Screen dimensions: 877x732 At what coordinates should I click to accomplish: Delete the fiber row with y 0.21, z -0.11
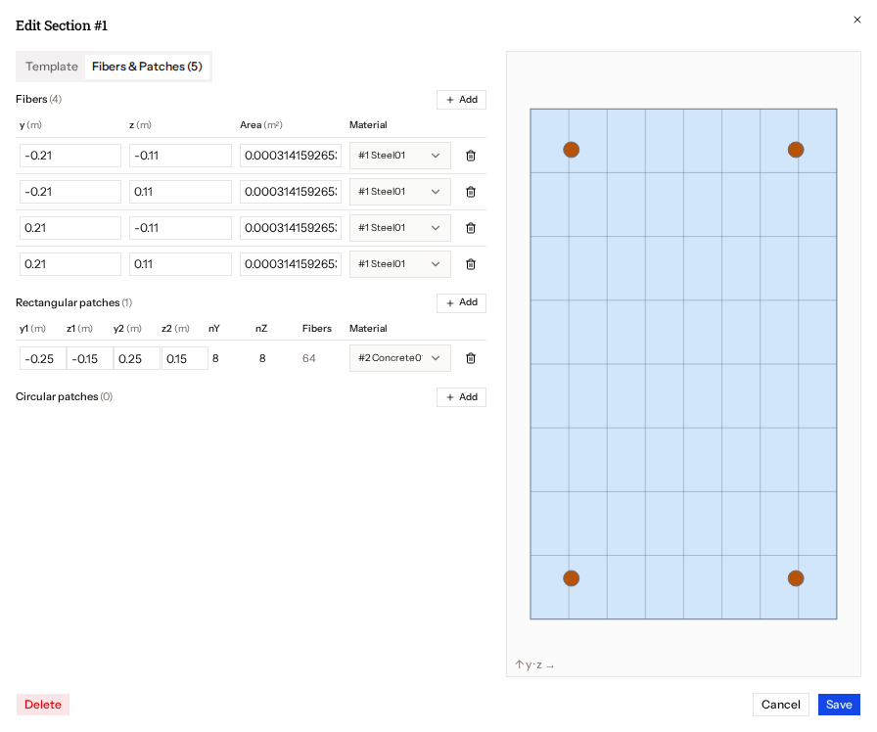(x=471, y=228)
